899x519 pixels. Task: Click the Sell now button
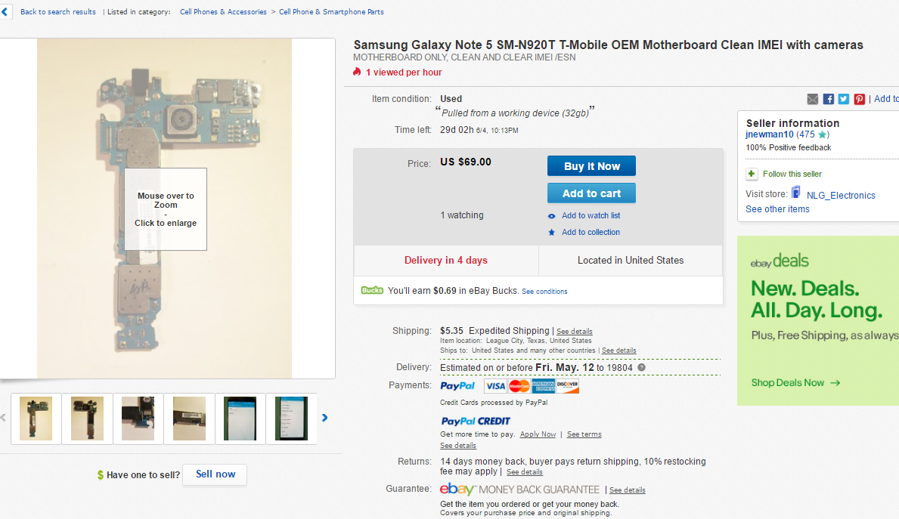[215, 474]
